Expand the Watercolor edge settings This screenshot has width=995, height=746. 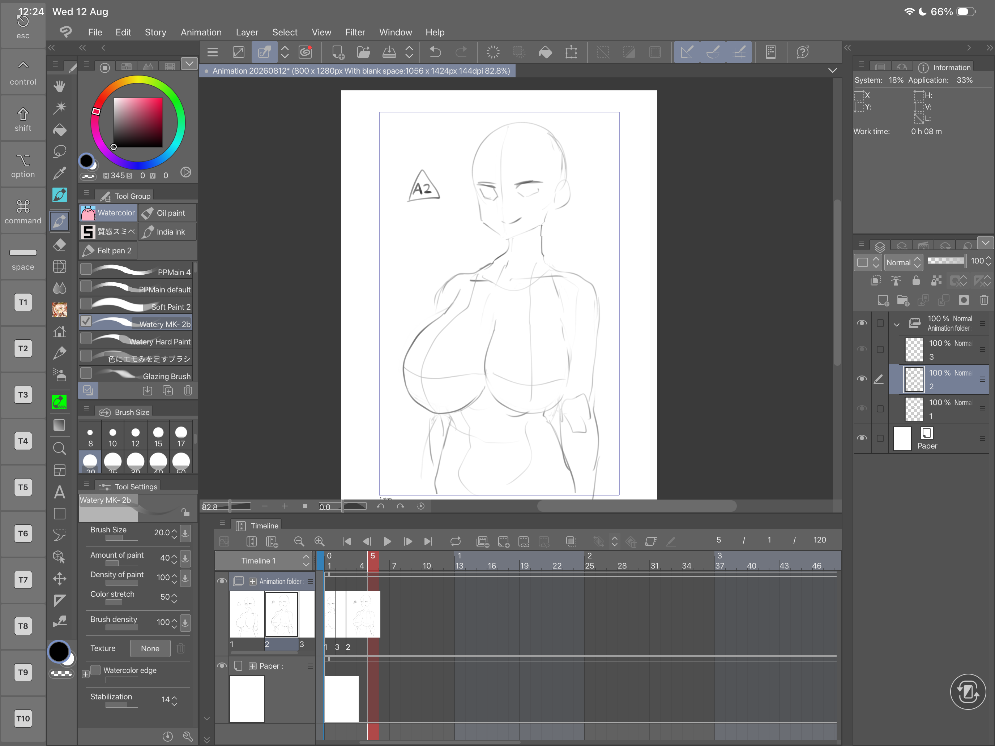85,674
